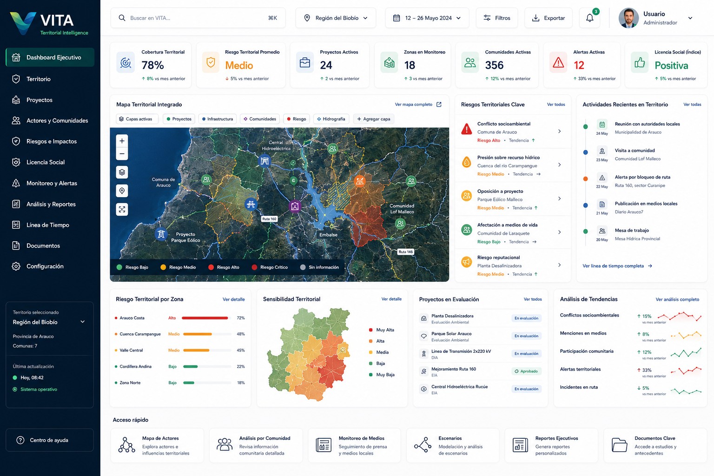Click the Documentos Clave folder icon

(x=619, y=445)
